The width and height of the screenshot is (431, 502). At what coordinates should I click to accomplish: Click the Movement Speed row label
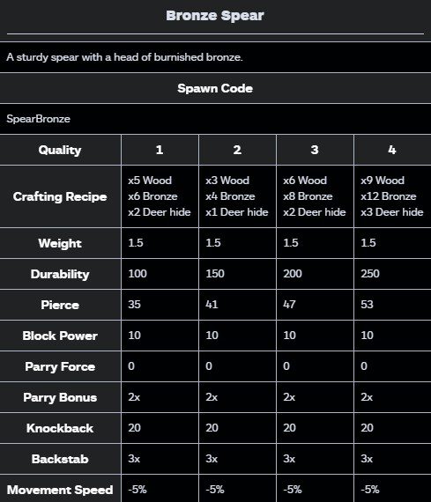[x=60, y=490]
